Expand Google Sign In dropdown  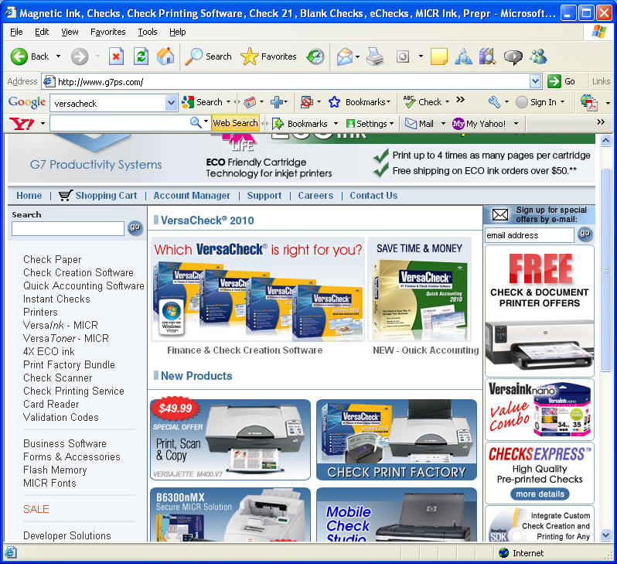562,102
